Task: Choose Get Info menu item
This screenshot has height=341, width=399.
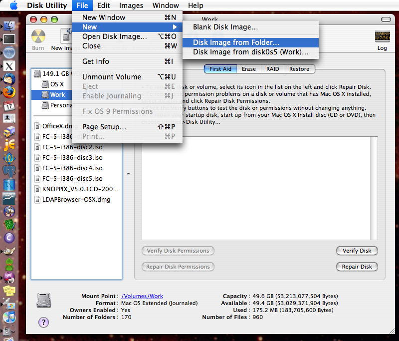Action: point(127,61)
